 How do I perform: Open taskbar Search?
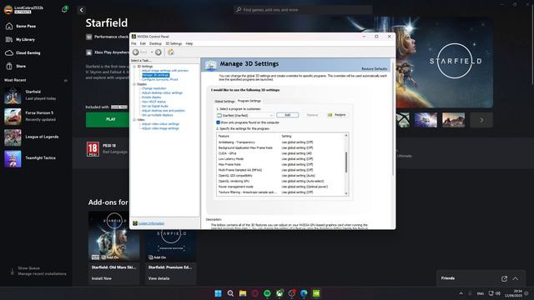[230, 293]
